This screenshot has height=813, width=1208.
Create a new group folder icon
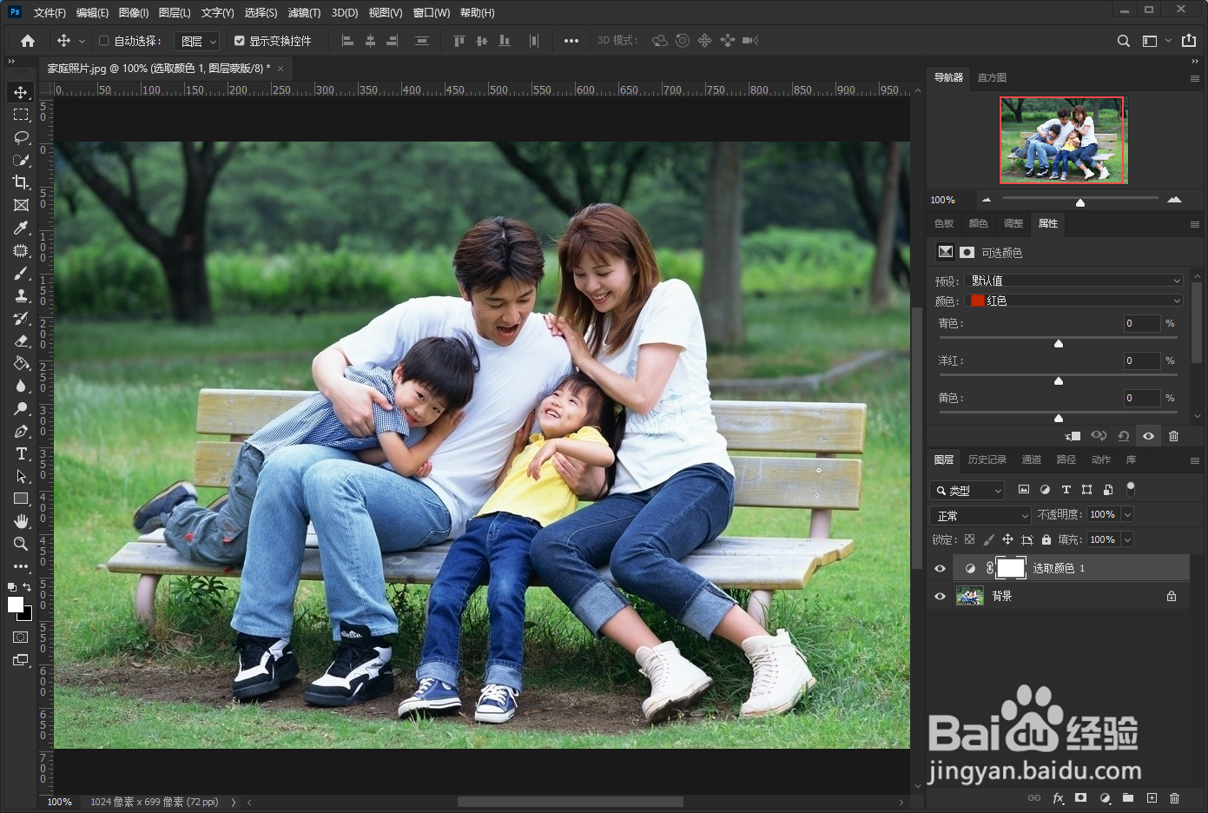pos(1128,797)
